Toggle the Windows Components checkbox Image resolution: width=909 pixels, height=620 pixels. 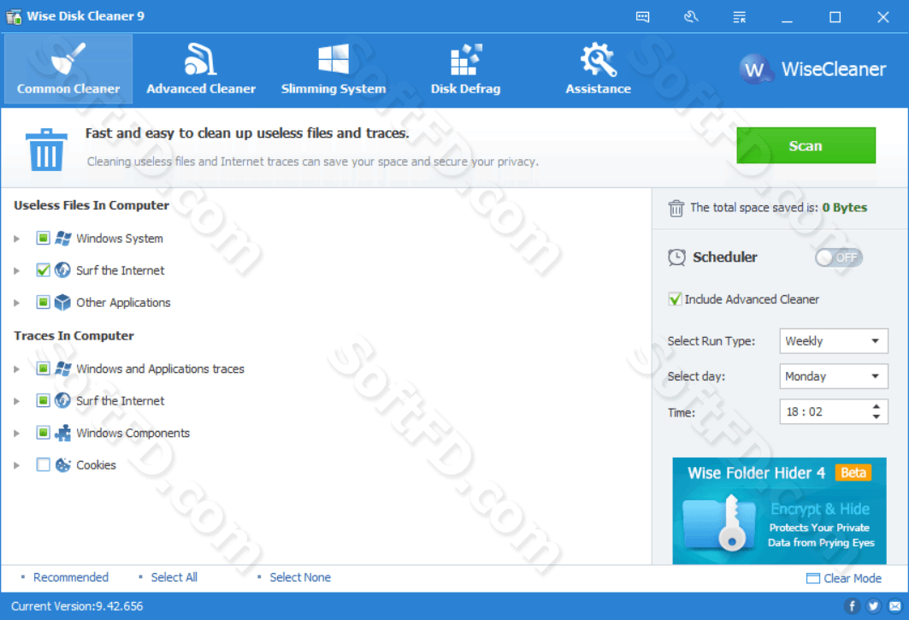click(43, 432)
